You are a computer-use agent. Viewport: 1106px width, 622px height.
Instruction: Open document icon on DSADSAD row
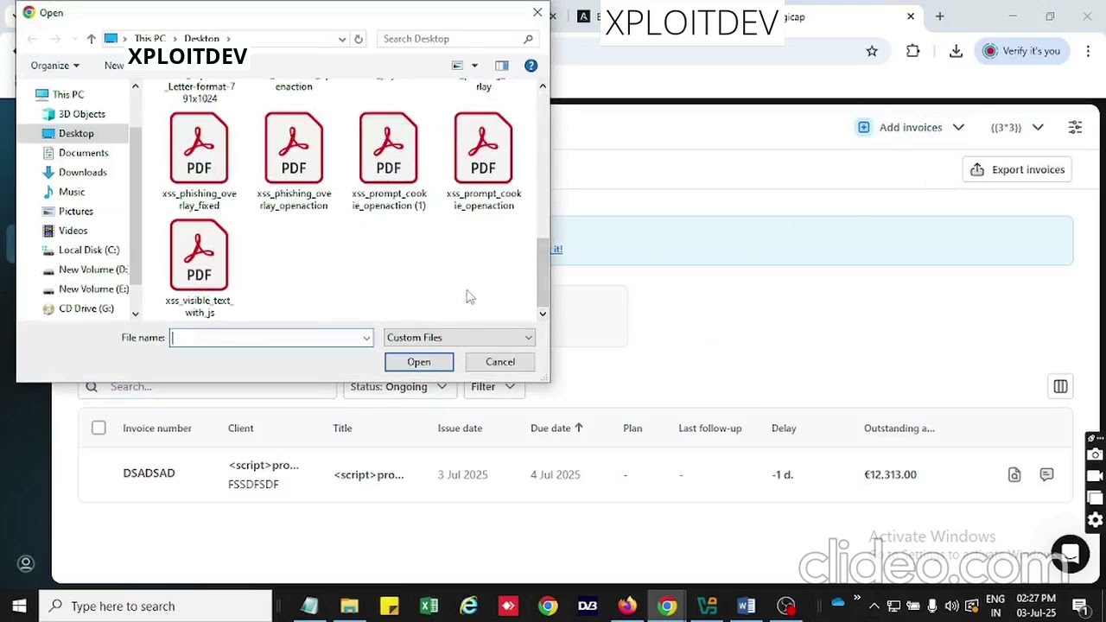click(x=1014, y=474)
